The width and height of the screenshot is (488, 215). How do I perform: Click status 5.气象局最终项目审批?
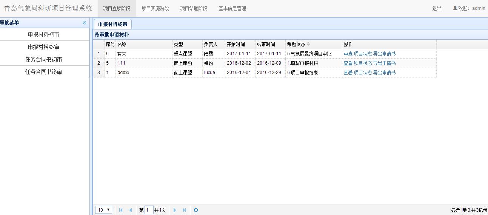(x=314, y=54)
